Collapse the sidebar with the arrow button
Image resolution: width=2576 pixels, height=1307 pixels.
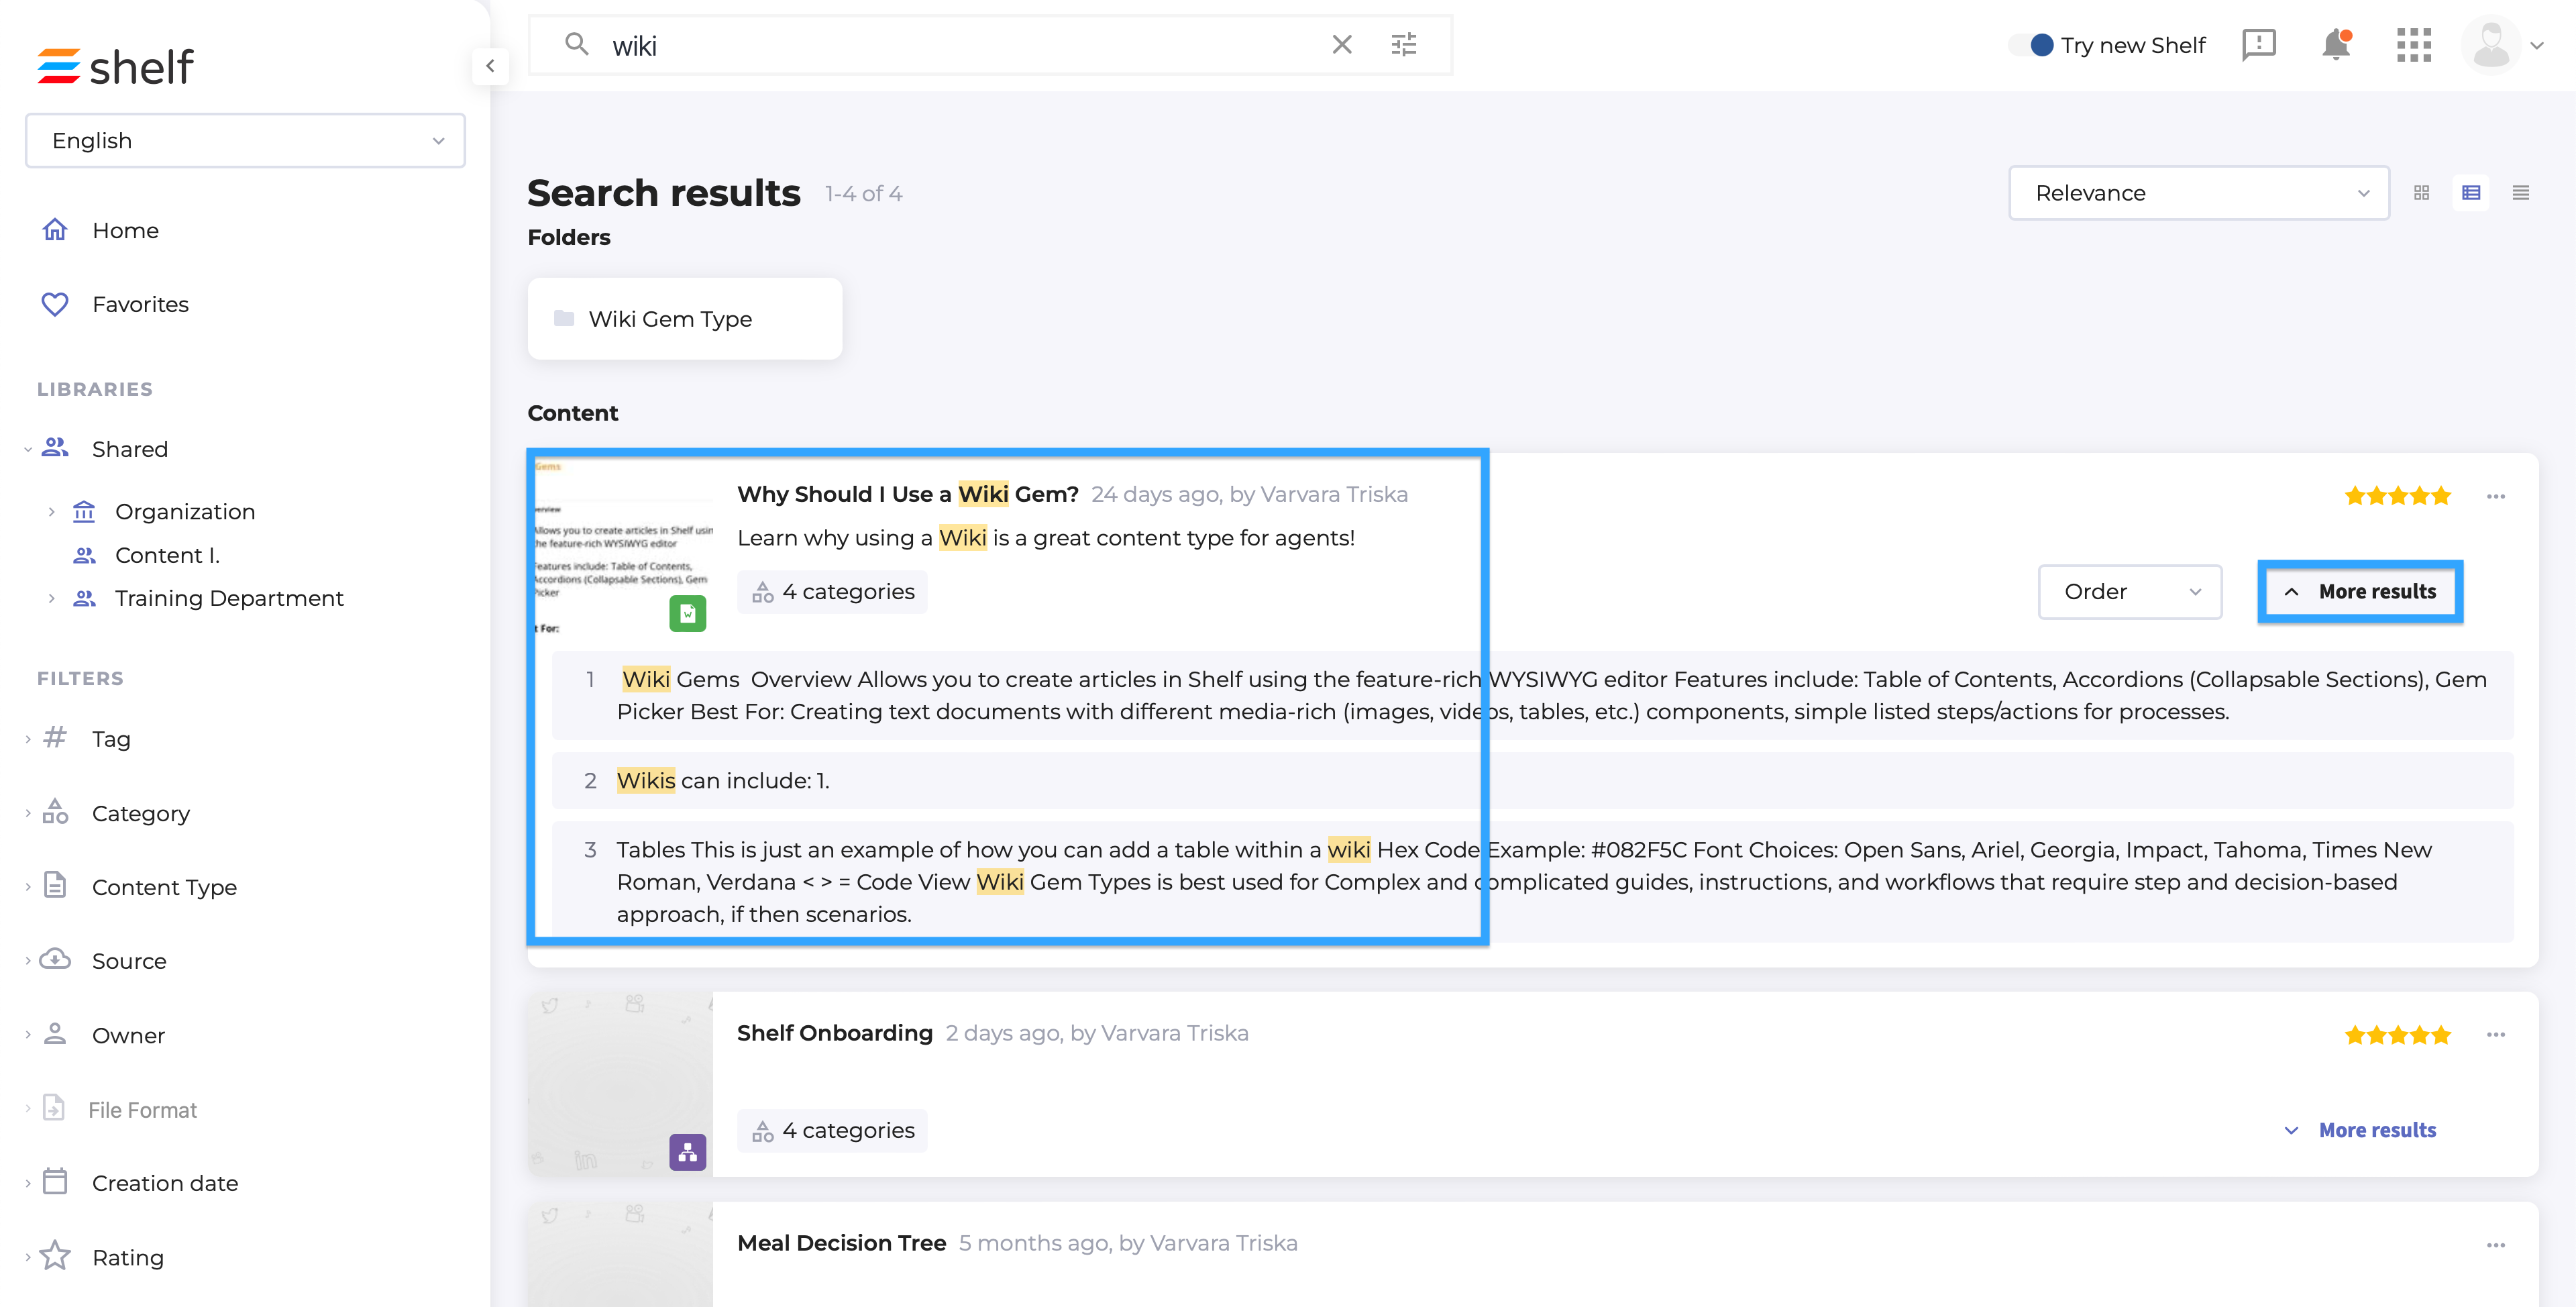tap(490, 66)
